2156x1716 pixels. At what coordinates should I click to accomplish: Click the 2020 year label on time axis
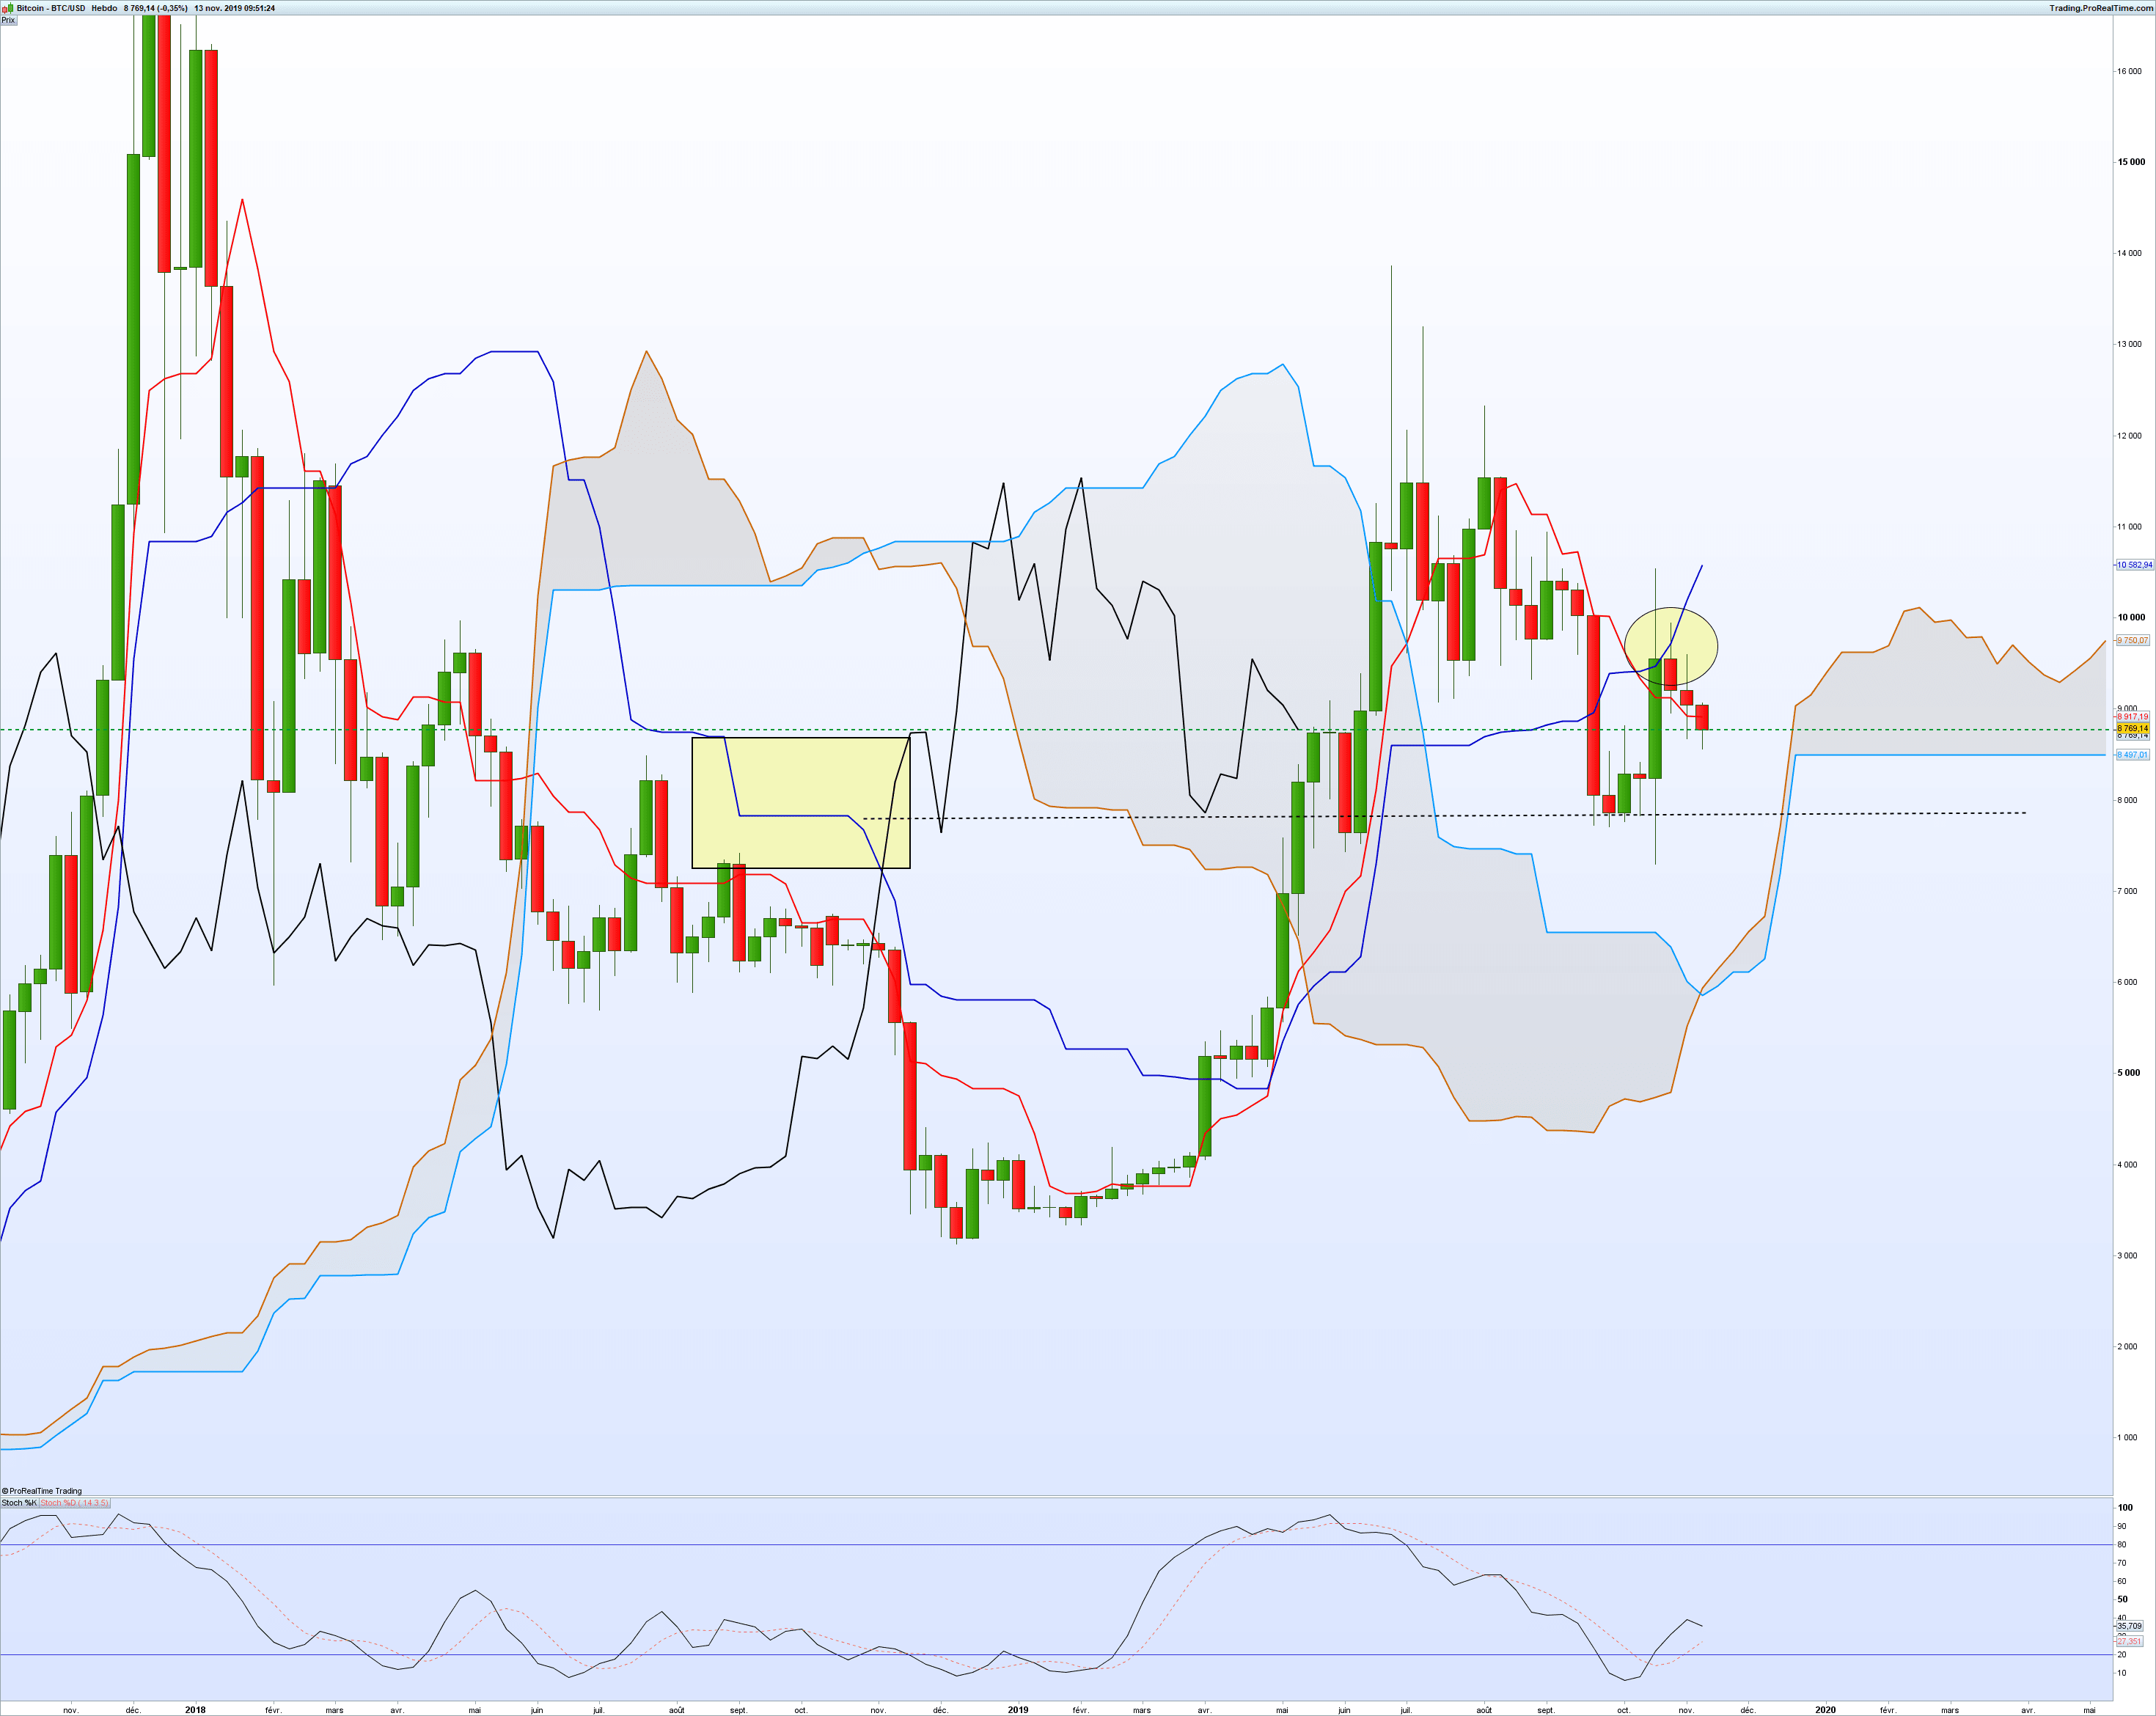pyautogui.click(x=1825, y=1710)
